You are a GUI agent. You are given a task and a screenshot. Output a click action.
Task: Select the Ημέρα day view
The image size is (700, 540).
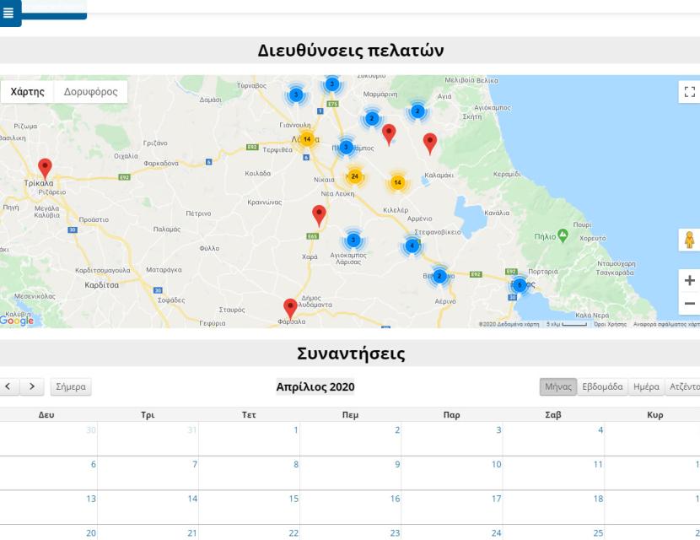click(646, 386)
